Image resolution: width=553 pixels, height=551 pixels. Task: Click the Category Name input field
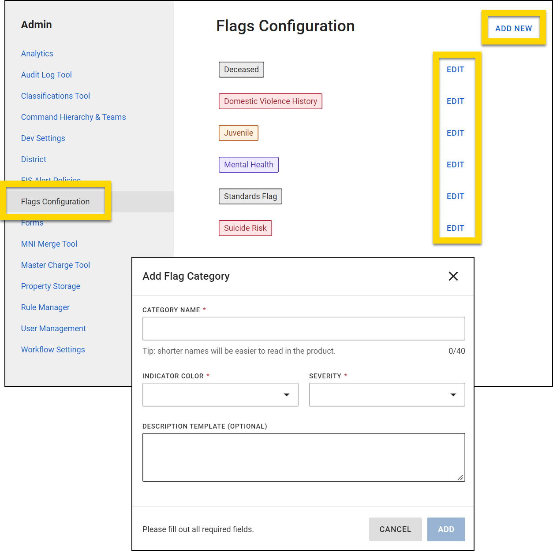click(303, 329)
